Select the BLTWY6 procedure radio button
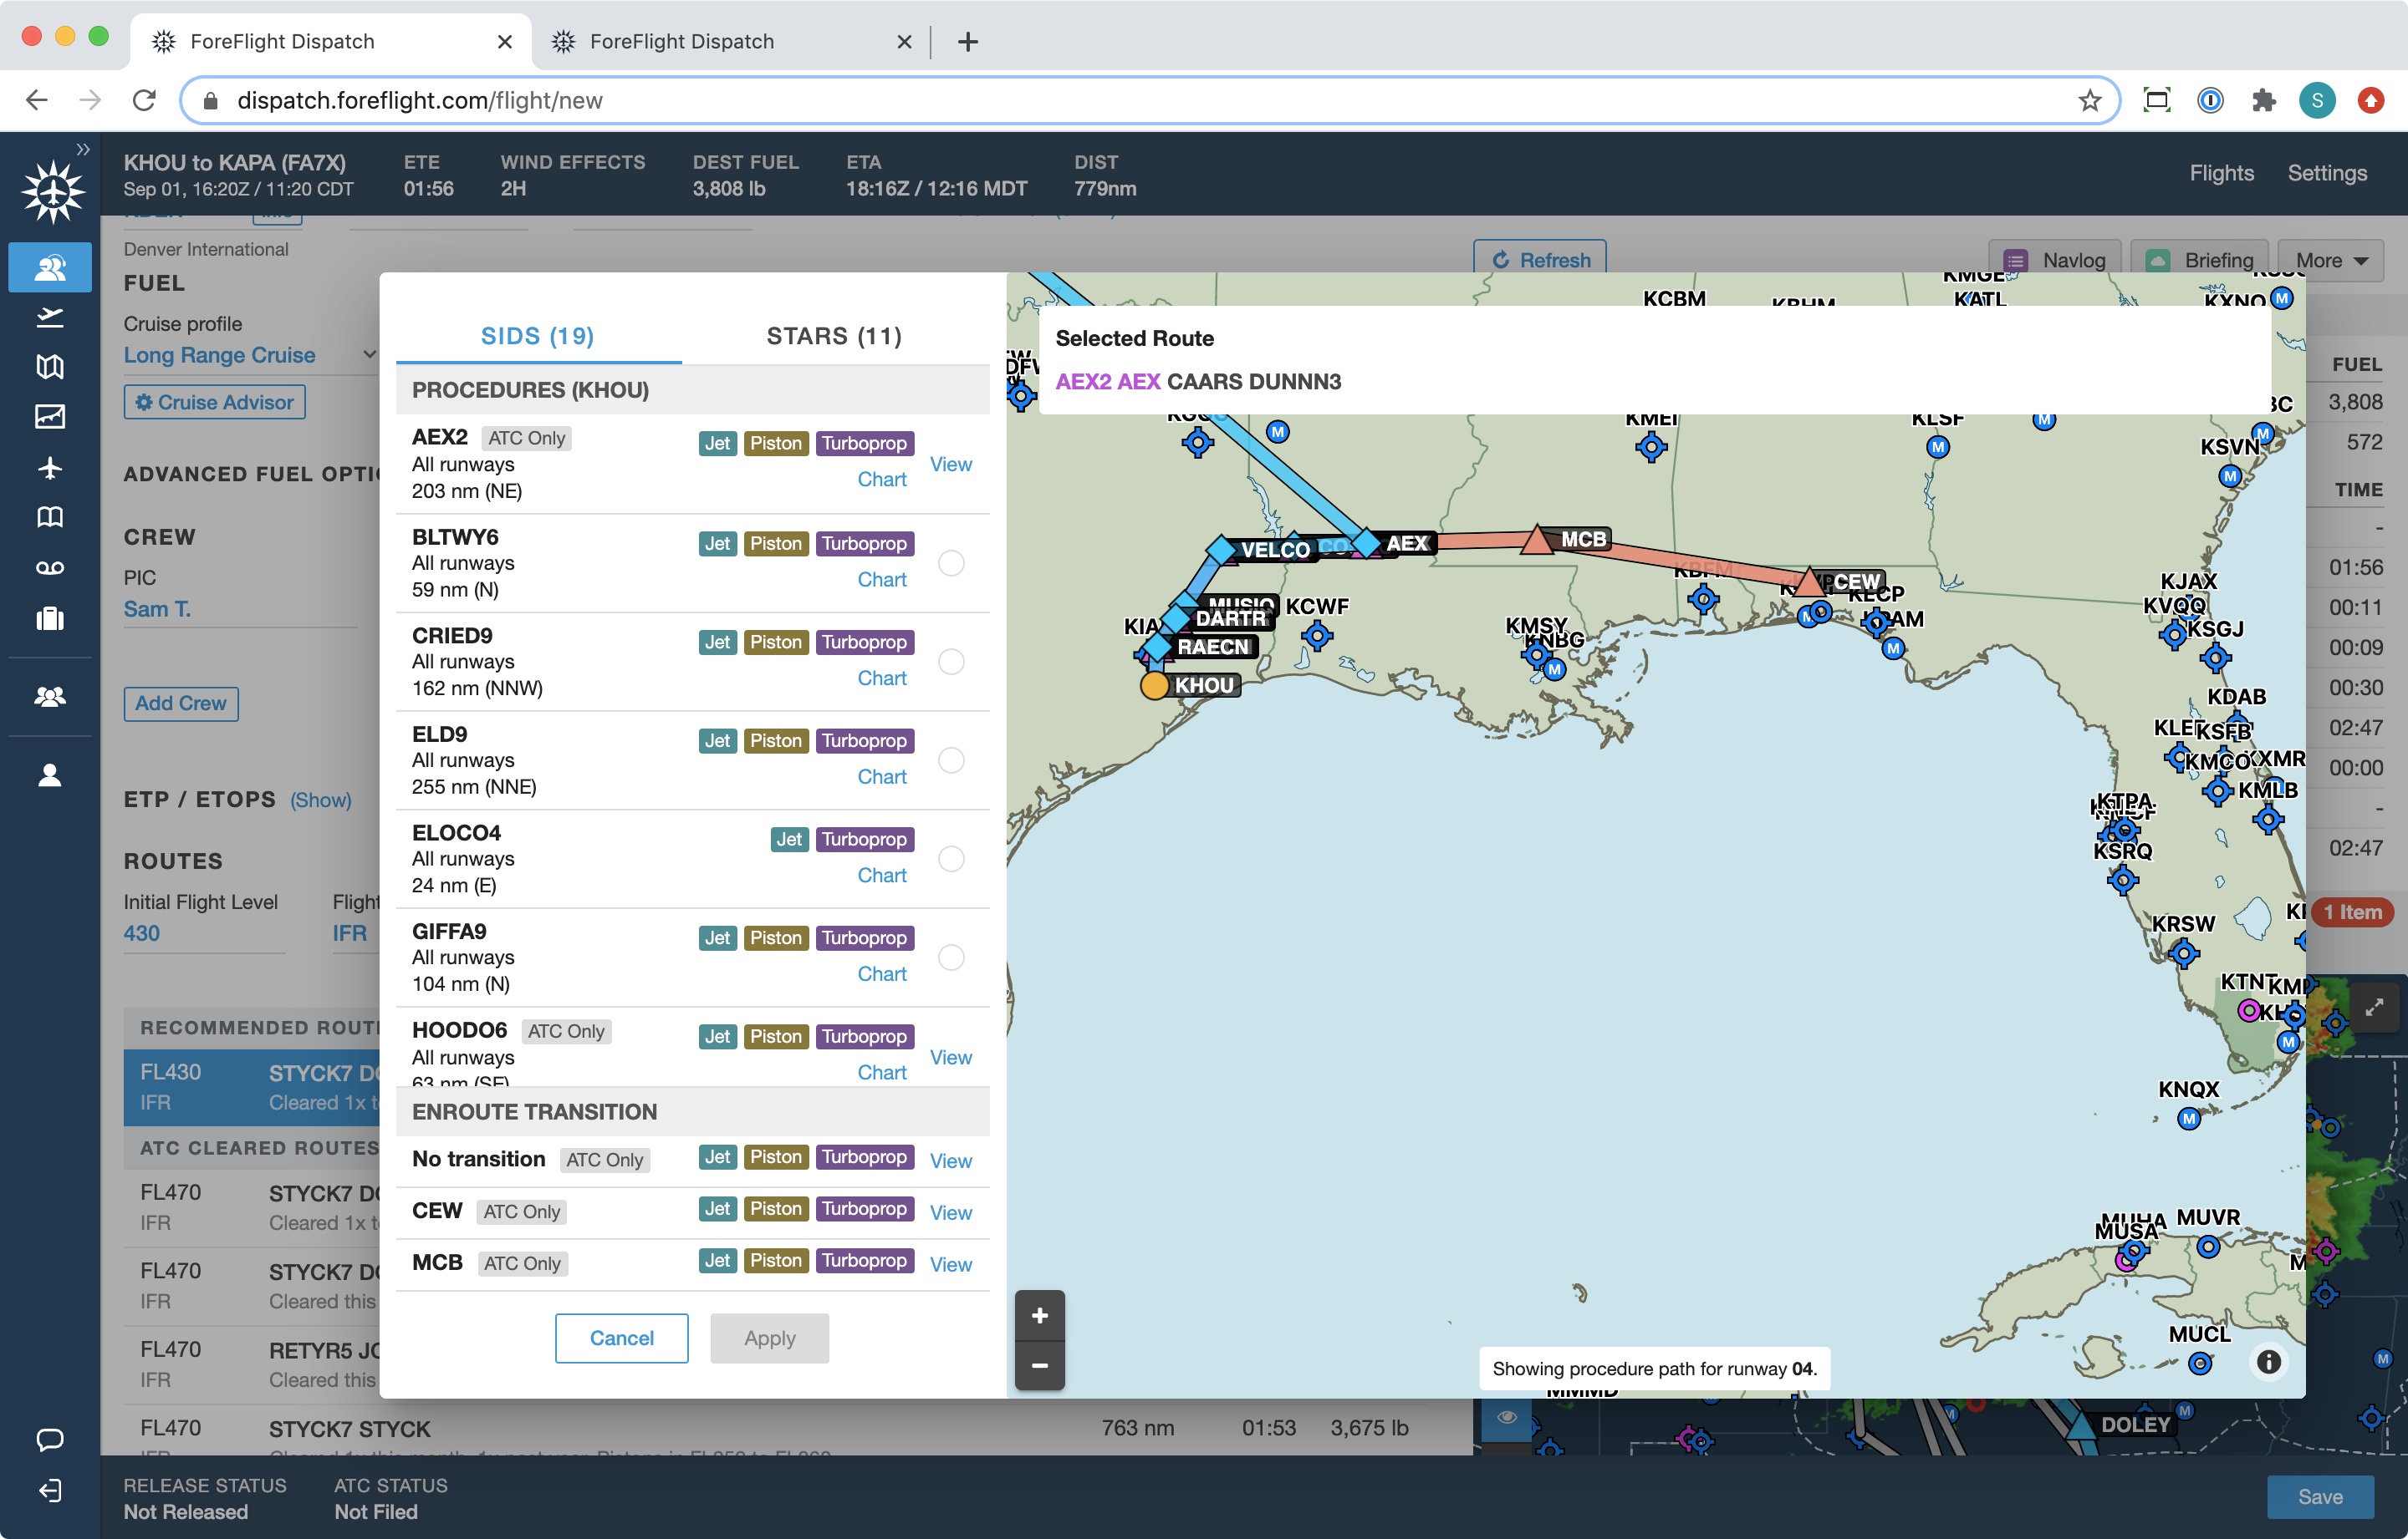Viewport: 2408px width, 1539px height. point(950,562)
